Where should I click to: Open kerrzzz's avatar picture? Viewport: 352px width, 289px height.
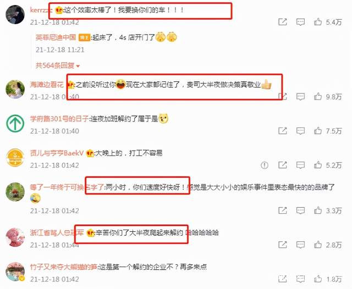15,15
